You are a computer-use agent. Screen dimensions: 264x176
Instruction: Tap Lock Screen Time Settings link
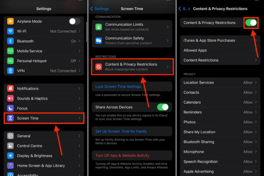point(118,87)
